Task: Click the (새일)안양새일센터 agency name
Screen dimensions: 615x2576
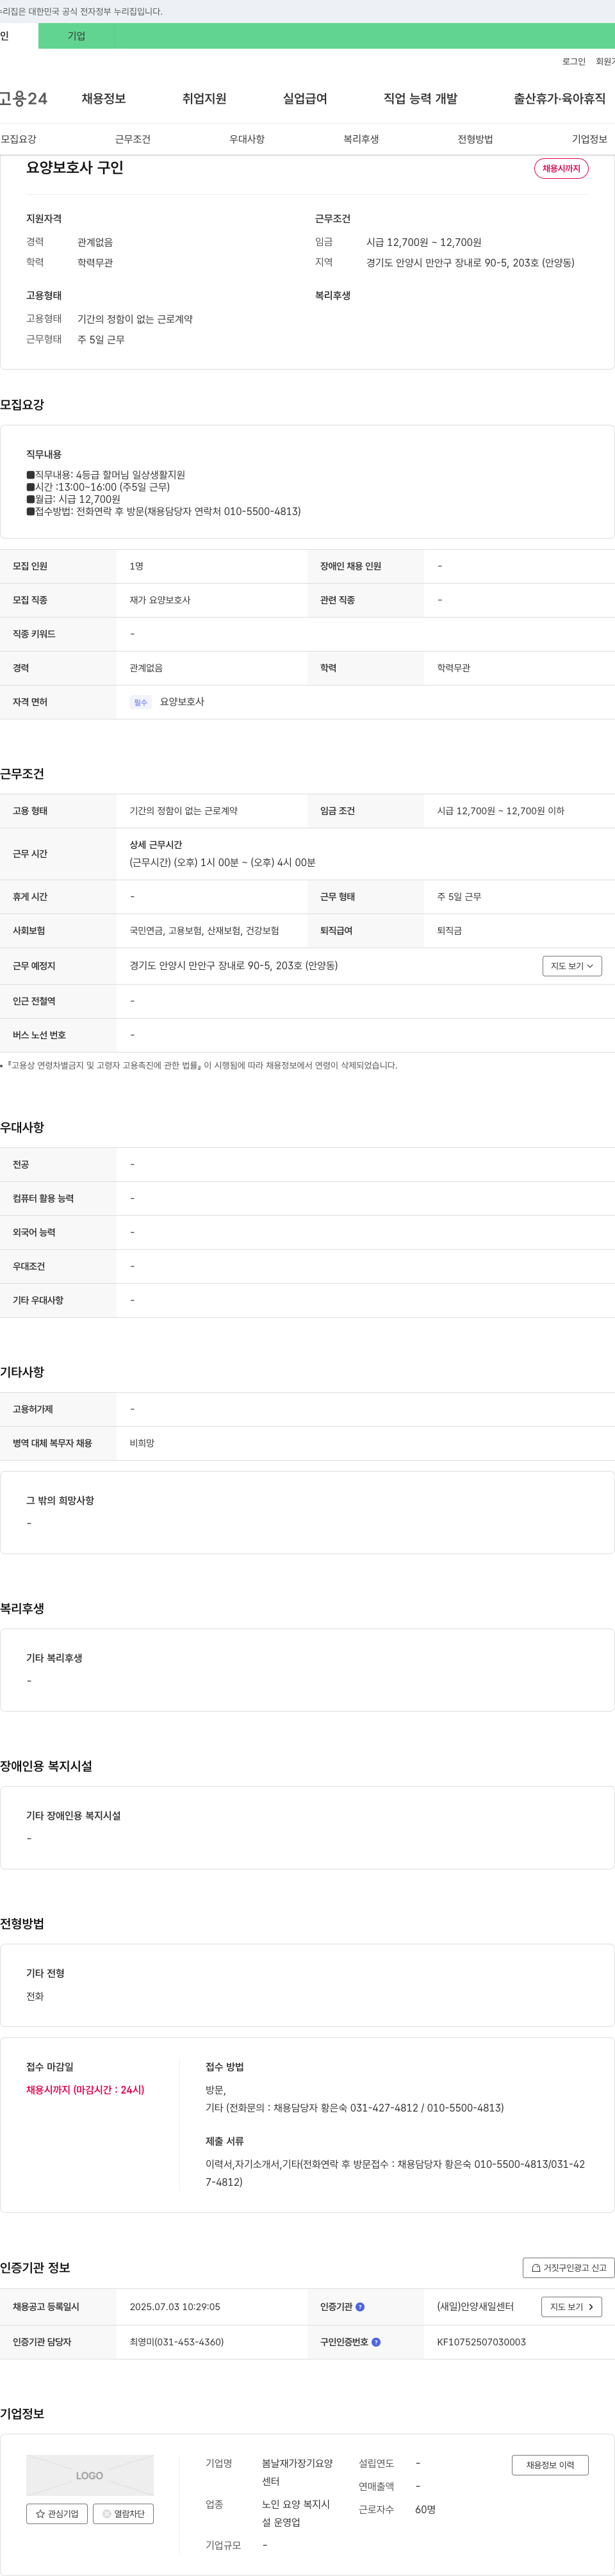Action: tap(475, 2307)
